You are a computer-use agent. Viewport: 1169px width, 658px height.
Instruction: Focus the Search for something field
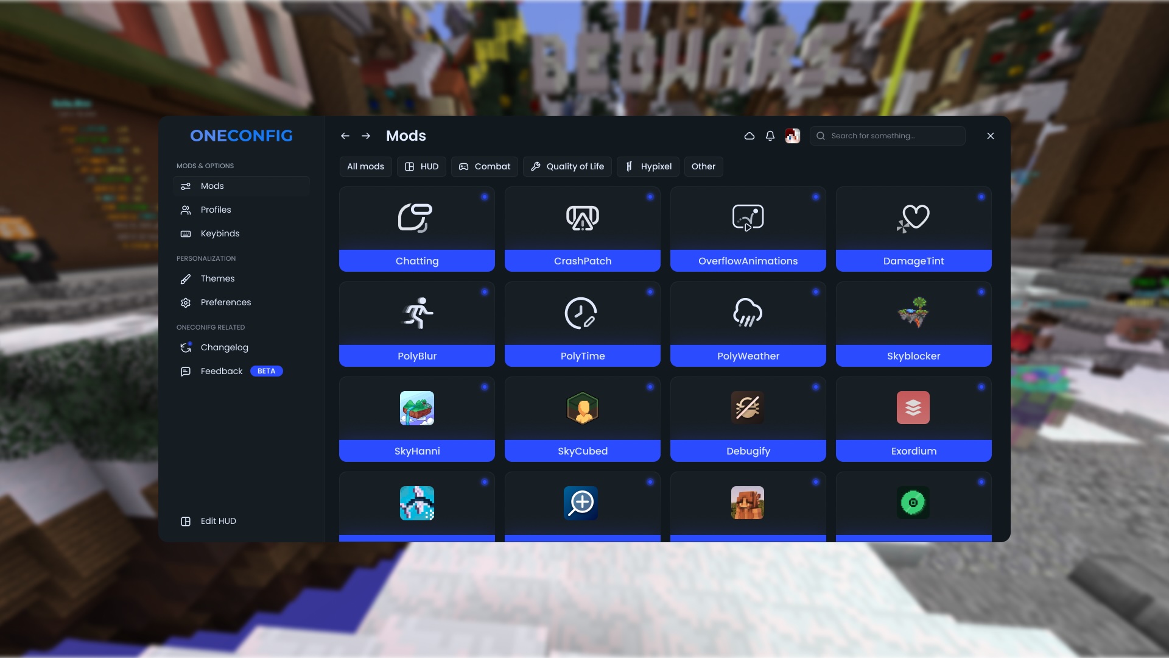(x=888, y=136)
